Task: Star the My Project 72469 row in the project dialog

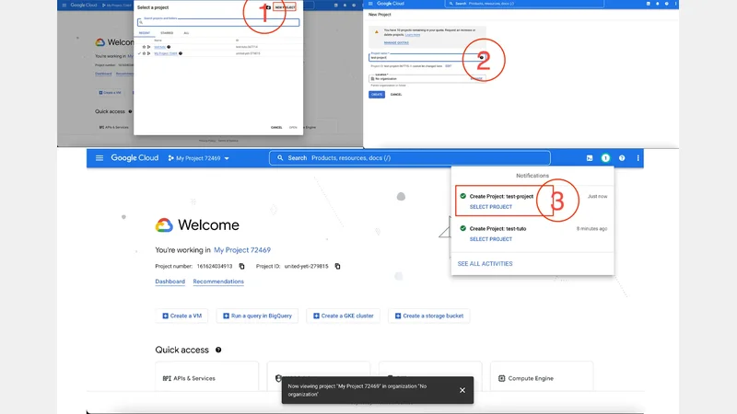Action: tap(145, 53)
